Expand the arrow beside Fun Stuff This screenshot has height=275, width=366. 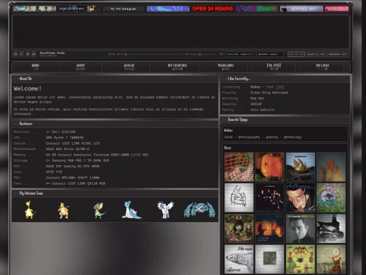pos(298,67)
